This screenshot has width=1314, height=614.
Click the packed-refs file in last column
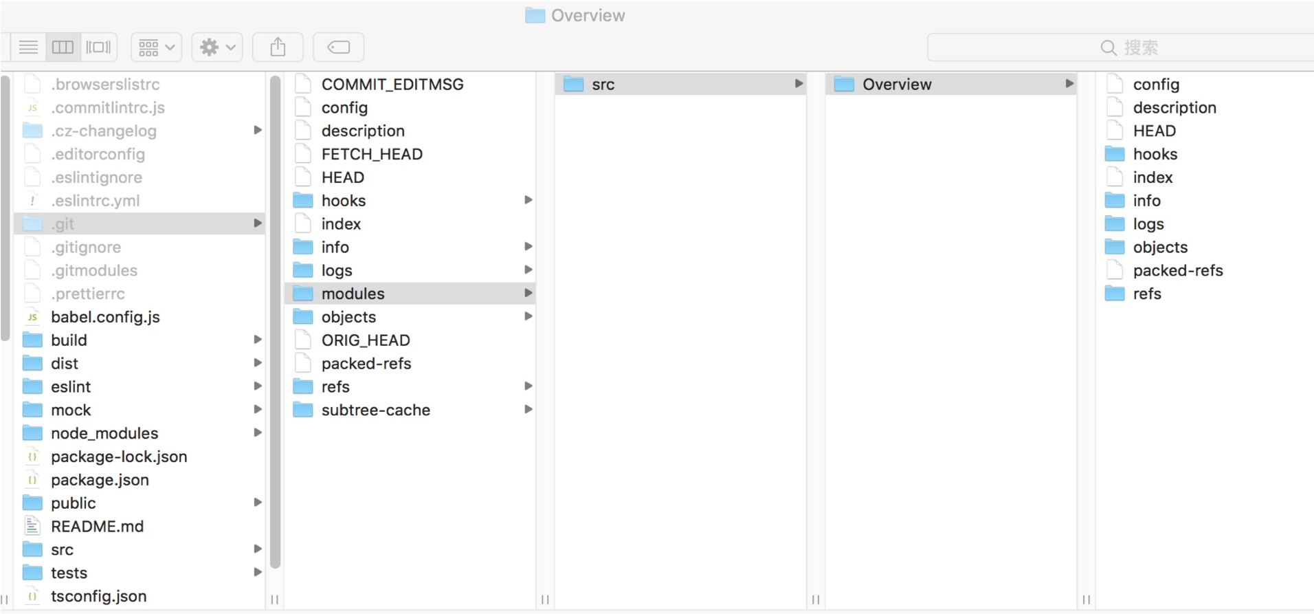(x=1177, y=271)
